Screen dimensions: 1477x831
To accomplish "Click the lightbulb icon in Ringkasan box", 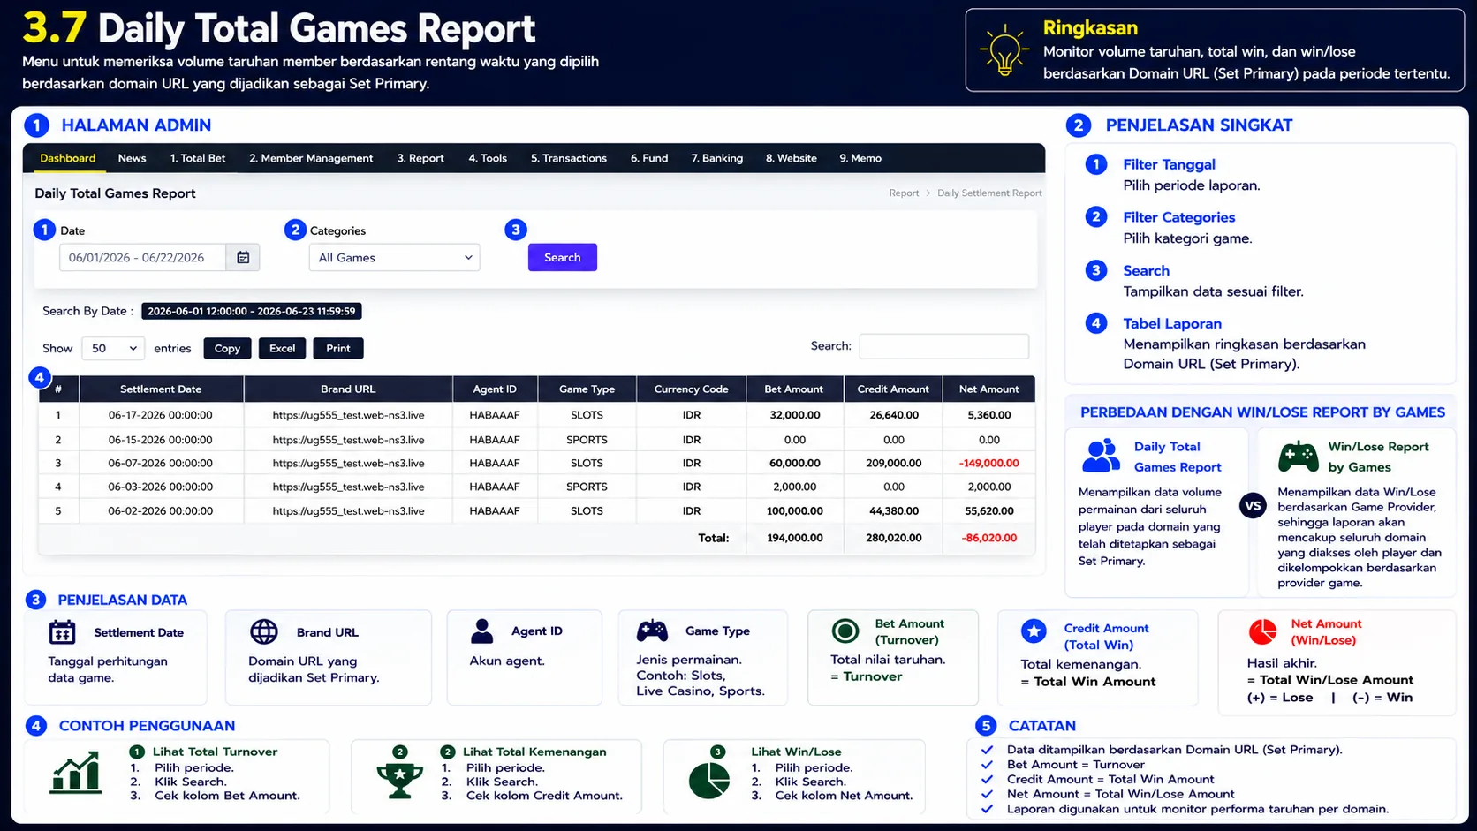I will [1004, 50].
